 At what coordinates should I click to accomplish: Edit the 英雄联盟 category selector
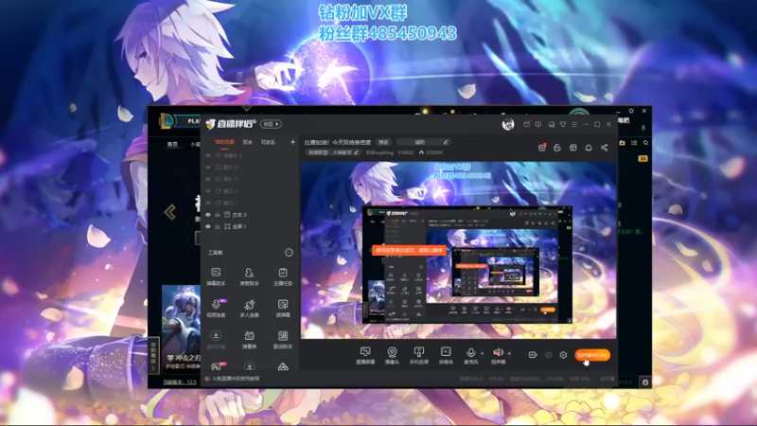click(333, 152)
